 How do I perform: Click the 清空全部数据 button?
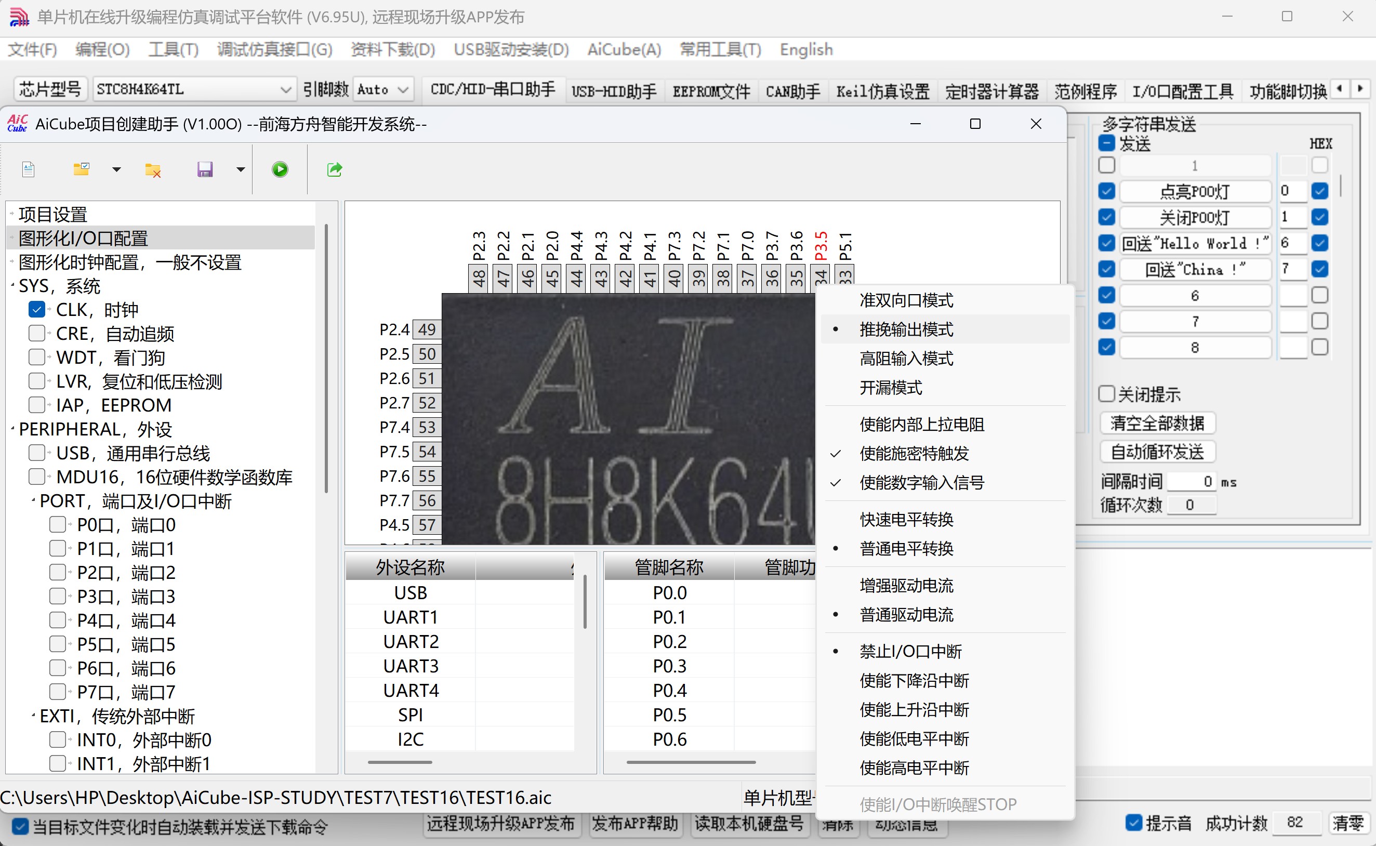(x=1157, y=423)
